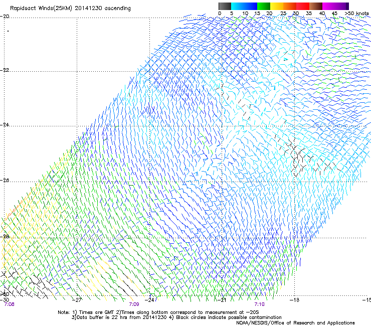Click the NOAA/NESDIS credit line
This screenshot has width=371, height=326.
[295, 323]
